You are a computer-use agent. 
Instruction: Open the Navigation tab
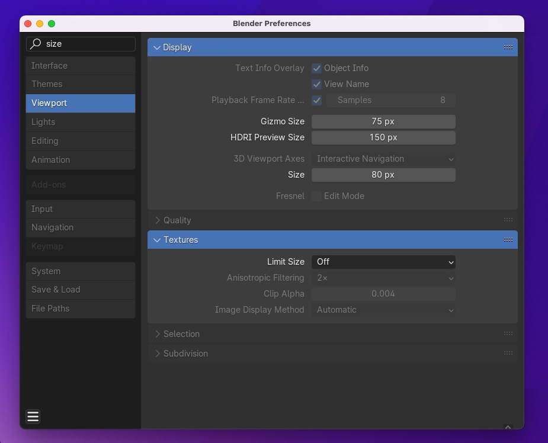[81, 227]
